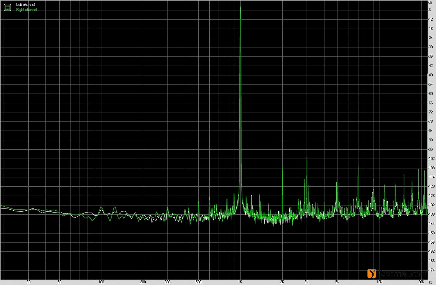The height and width of the screenshot is (285, 436).
Task: Click the "5K" frequency axis label
Action: pyautogui.click(x=337, y=282)
